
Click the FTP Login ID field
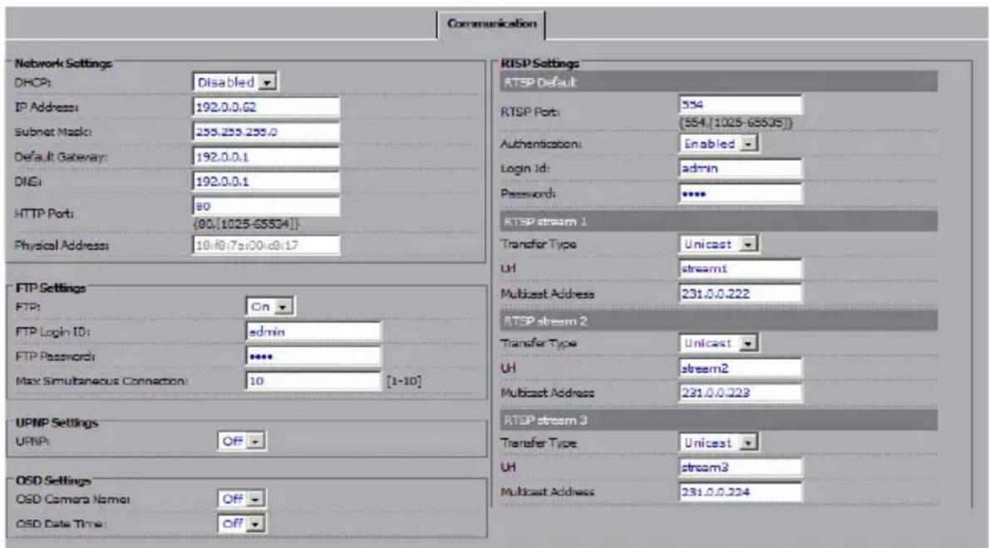(313, 331)
